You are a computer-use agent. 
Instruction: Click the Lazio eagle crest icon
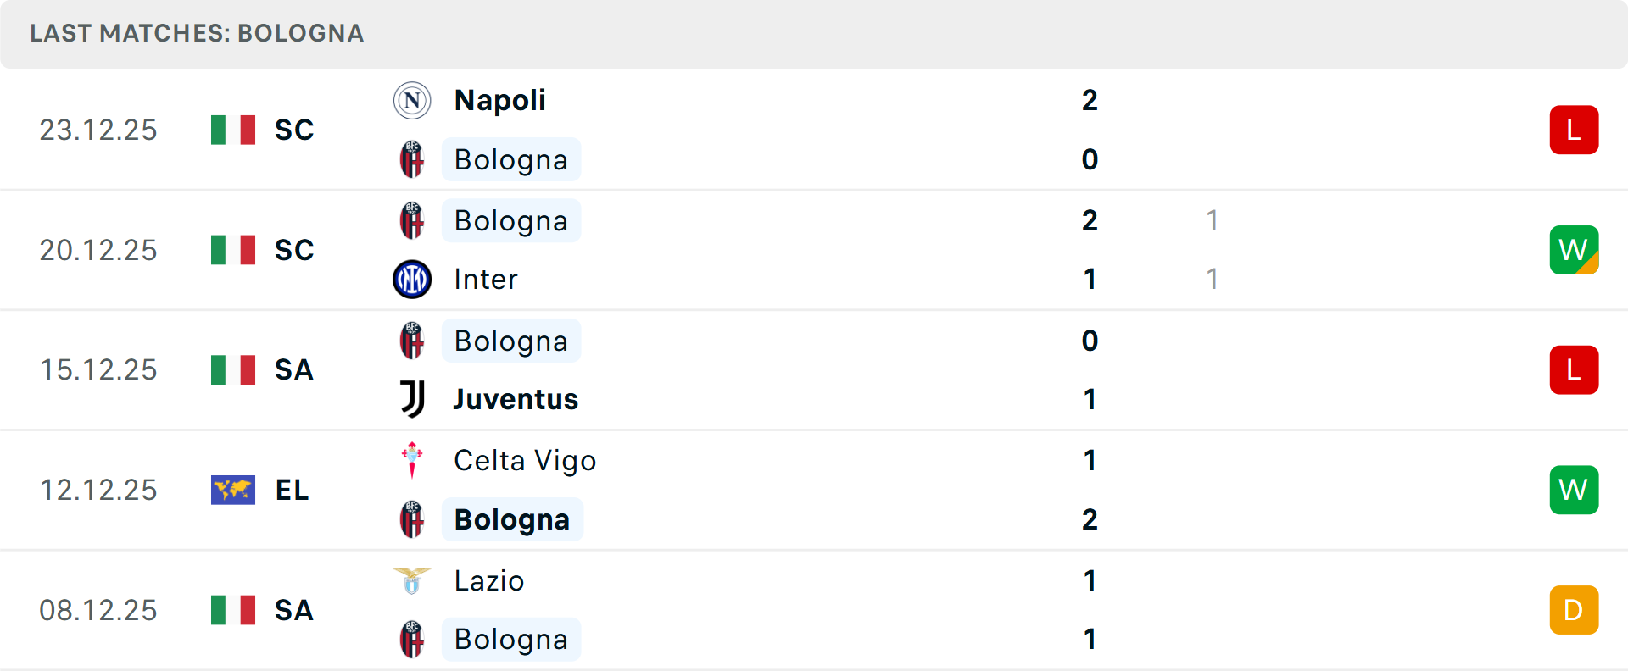click(412, 580)
